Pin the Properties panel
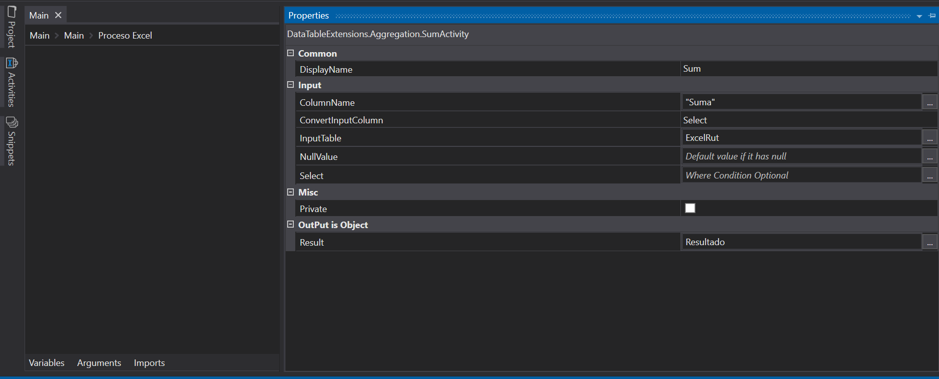 pyautogui.click(x=932, y=16)
